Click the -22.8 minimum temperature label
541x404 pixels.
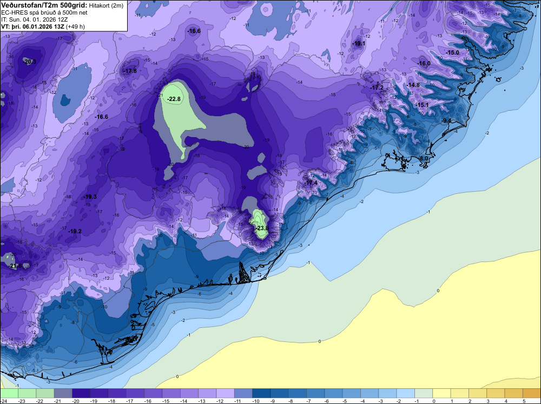pos(174,99)
